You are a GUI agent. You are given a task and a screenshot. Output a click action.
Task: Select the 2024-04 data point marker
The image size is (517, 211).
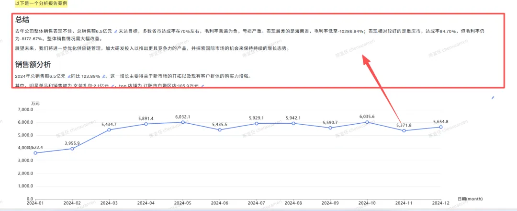(146, 124)
